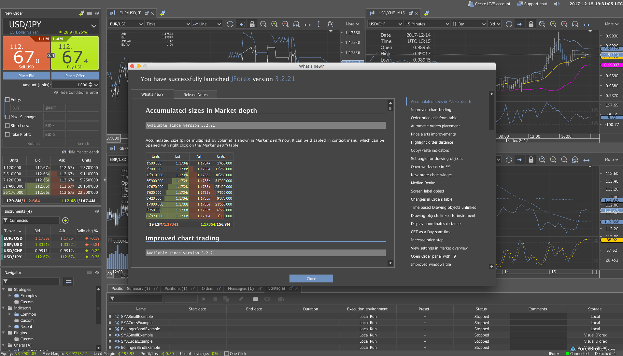
Task: Toggle Hide Market depth
Action: [x=80, y=152]
